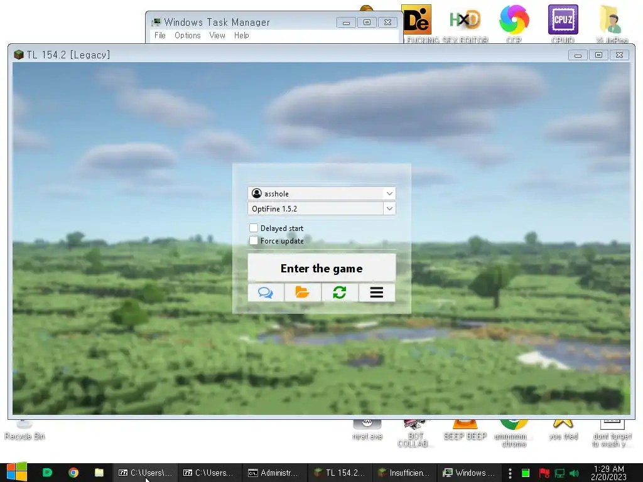
Task: Maximize the TL 154.2 launcher window
Action: coord(598,55)
